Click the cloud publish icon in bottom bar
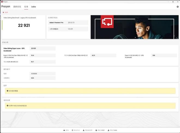Image resolution: width=180 pixels, height=133 pixels. [x=64, y=130]
